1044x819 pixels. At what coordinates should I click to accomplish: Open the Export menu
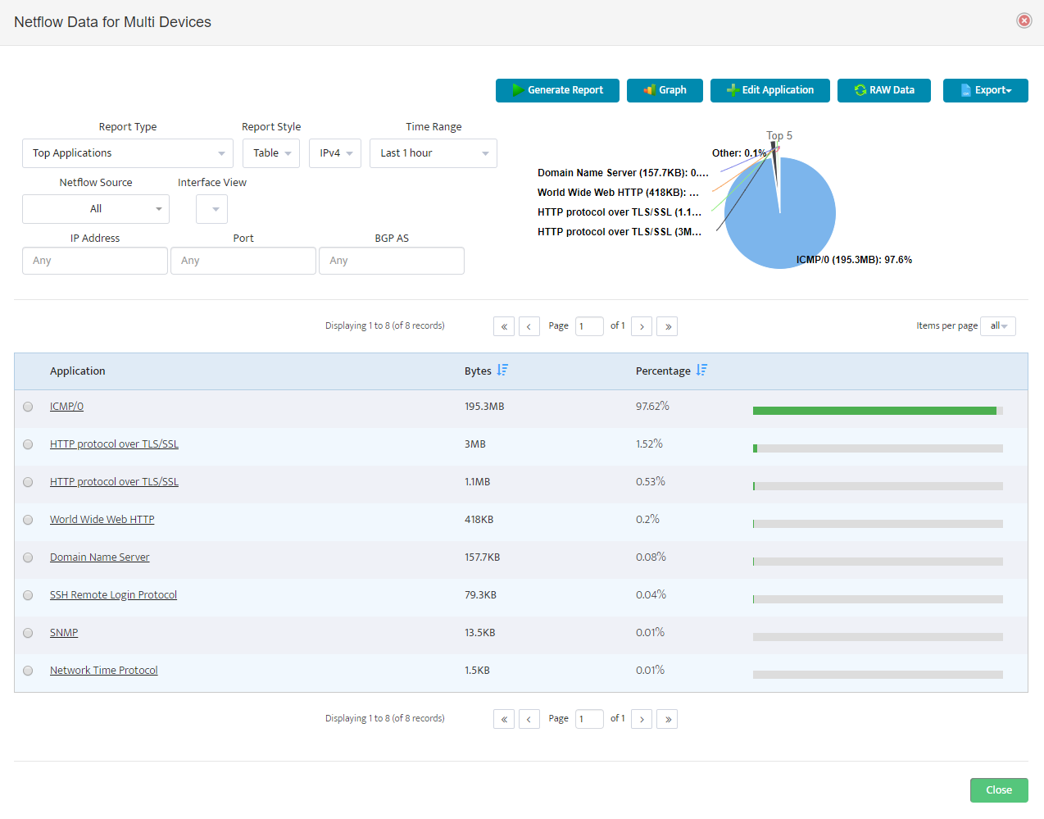pyautogui.click(x=985, y=90)
